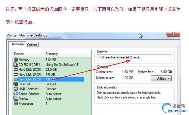Screen dimensions: 189x115
Task: Click the Ethernet adapter icon
Action: (x=16, y=84)
